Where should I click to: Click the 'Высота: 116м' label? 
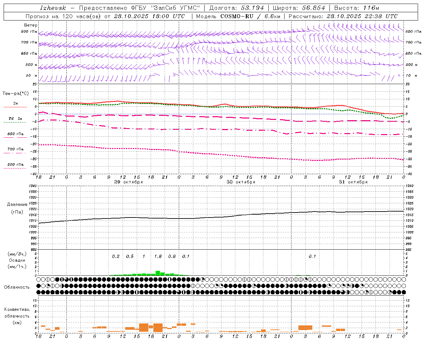(x=357, y=8)
